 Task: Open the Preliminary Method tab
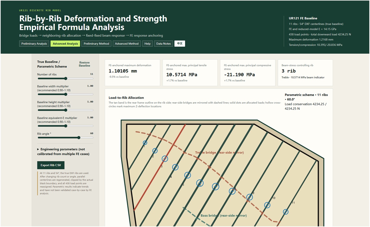(96, 44)
